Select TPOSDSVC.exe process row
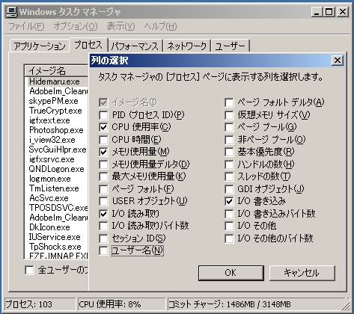Image resolution: width=354 pixels, height=314 pixels. click(57, 208)
